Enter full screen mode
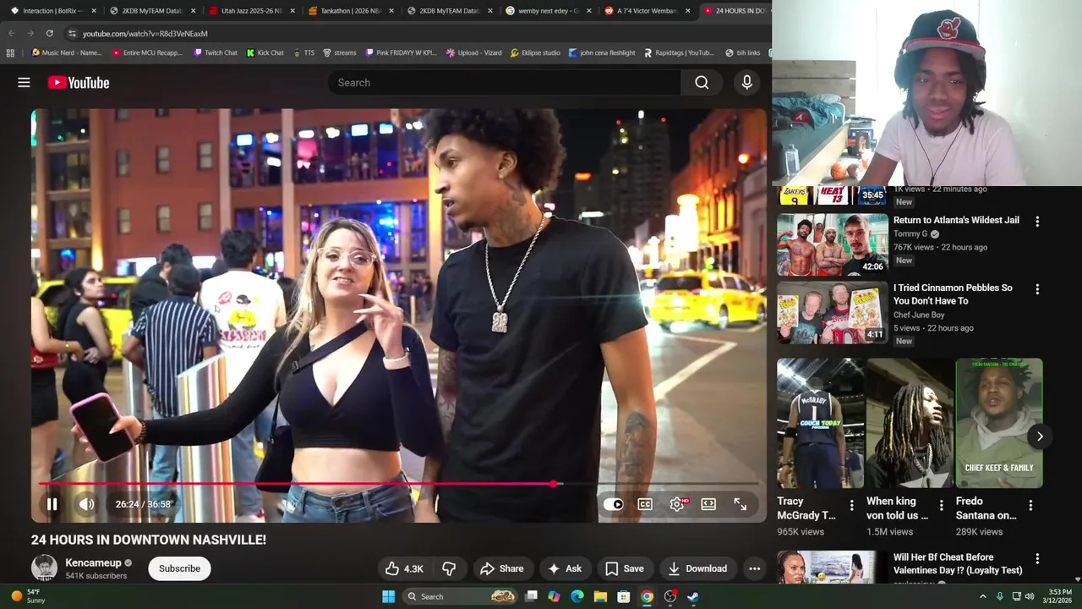Image resolution: width=1082 pixels, height=609 pixels. click(x=740, y=504)
